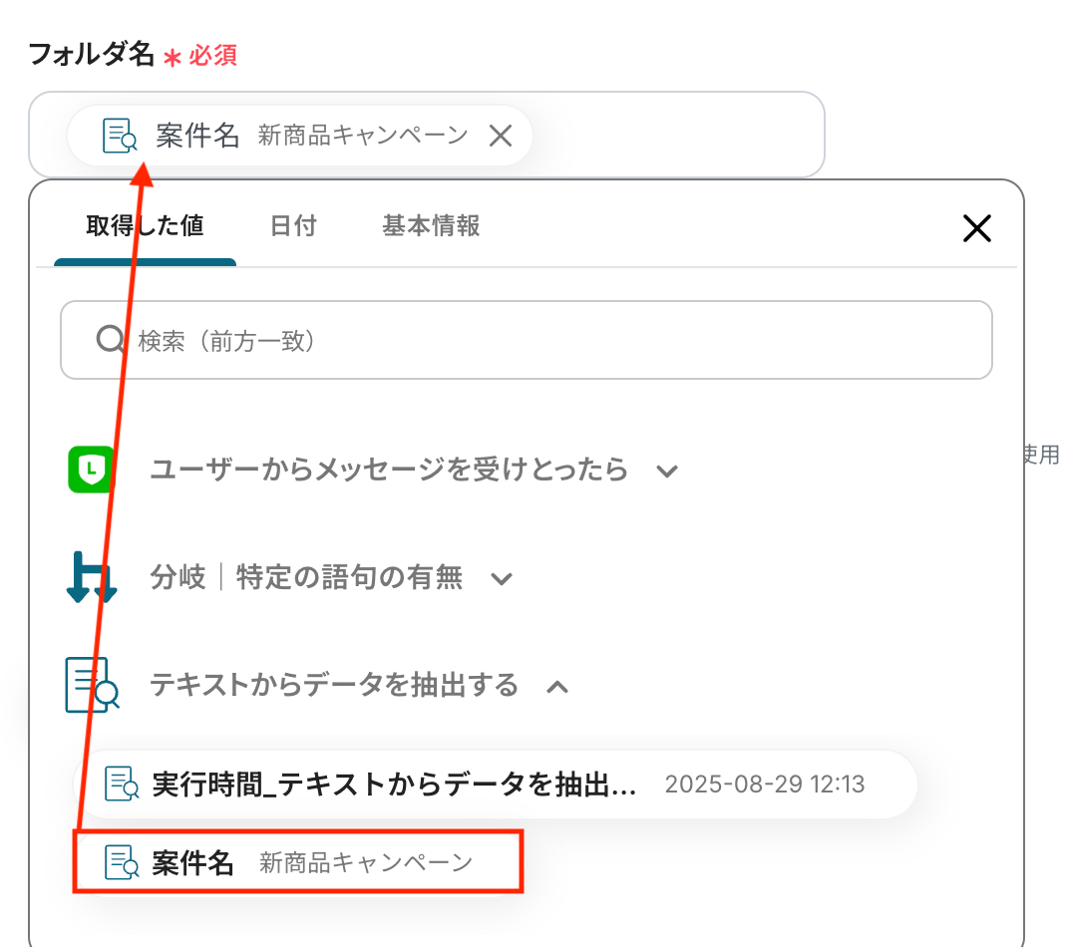Select the 取得した値 tab
This screenshot has height=947, width=1065.
(145, 226)
